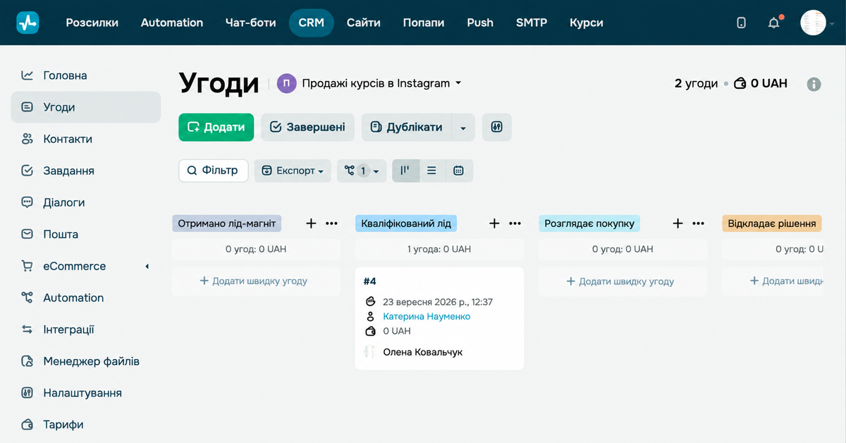Click the eCommerce cart icon
The height and width of the screenshot is (443, 846).
coord(27,266)
